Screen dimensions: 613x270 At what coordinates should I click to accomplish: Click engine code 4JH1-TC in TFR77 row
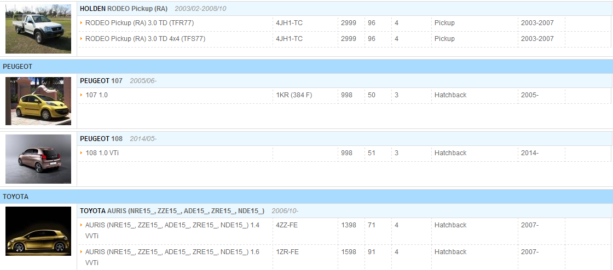[x=290, y=23]
